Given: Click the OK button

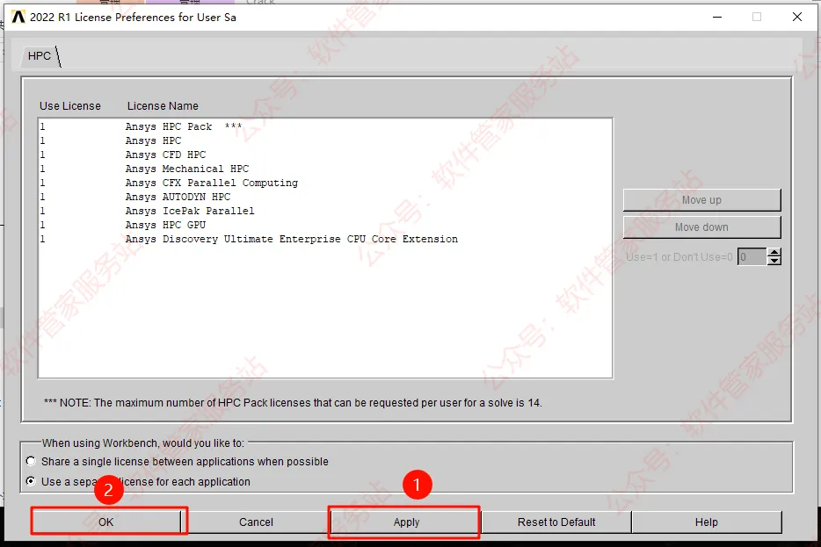Looking at the screenshot, I should 106,522.
